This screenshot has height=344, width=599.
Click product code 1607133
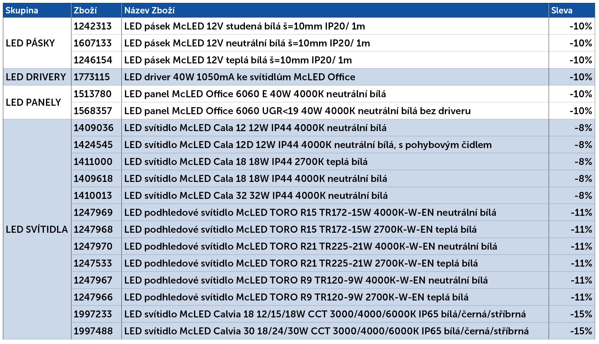coord(92,43)
